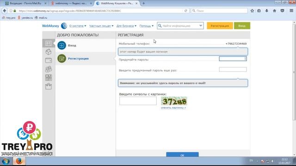Viewport: 296px width, 166px height.
Task: Open a new tab with plus button
Action: (x=144, y=3)
